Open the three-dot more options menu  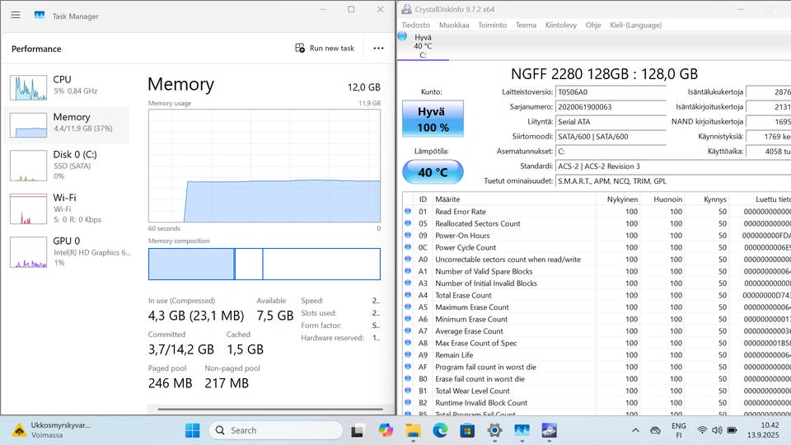coord(378,48)
